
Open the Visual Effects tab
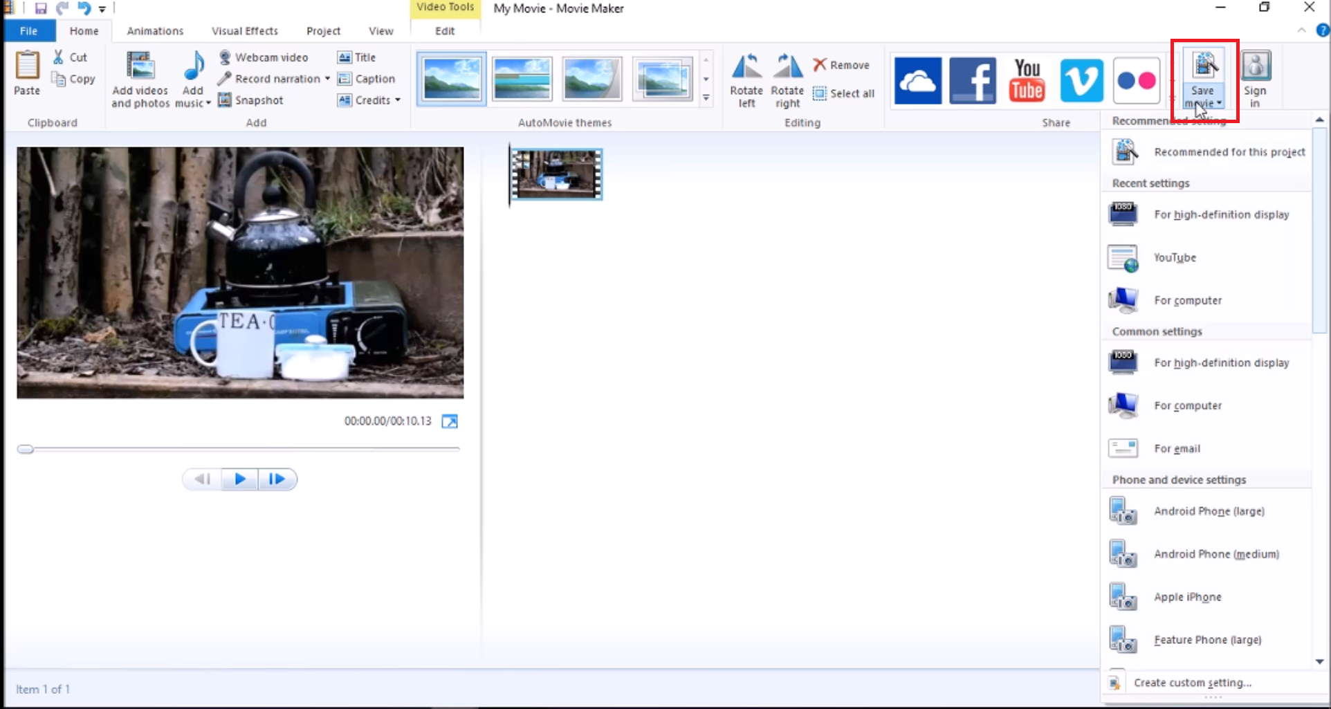[244, 30]
